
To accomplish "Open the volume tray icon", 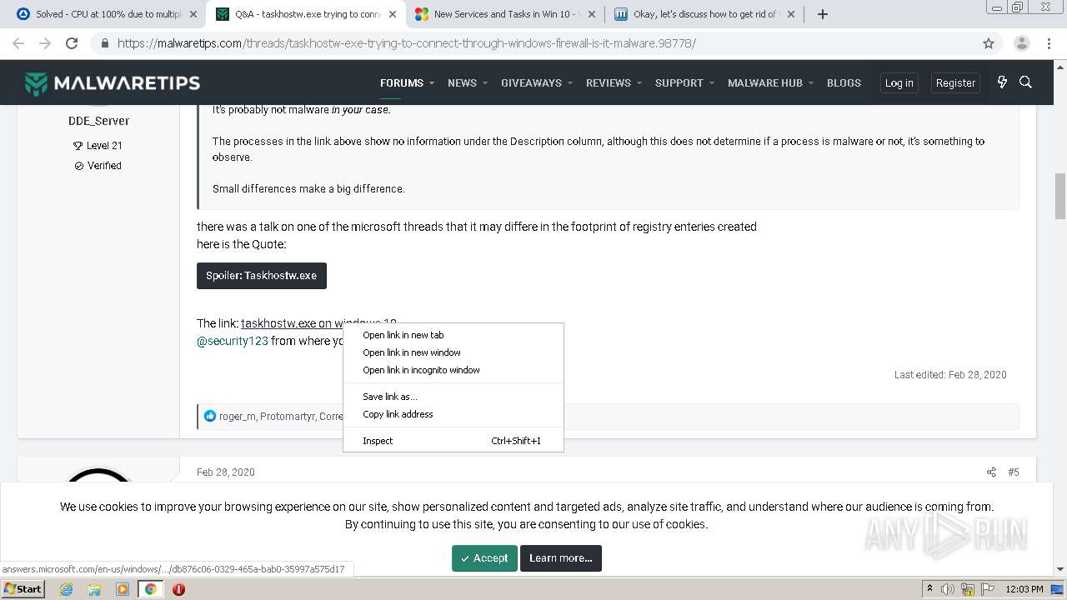I will coord(948,589).
